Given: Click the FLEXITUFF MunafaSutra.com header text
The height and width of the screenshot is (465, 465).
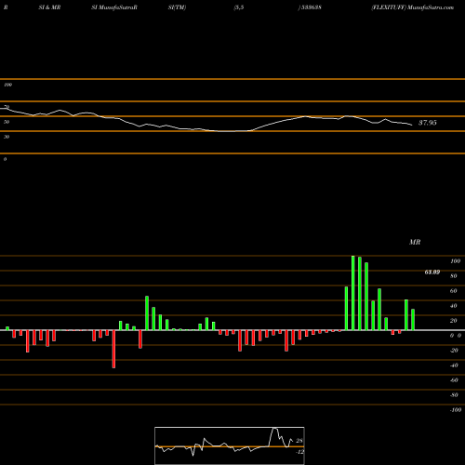Looking at the screenshot, I should [413, 7].
